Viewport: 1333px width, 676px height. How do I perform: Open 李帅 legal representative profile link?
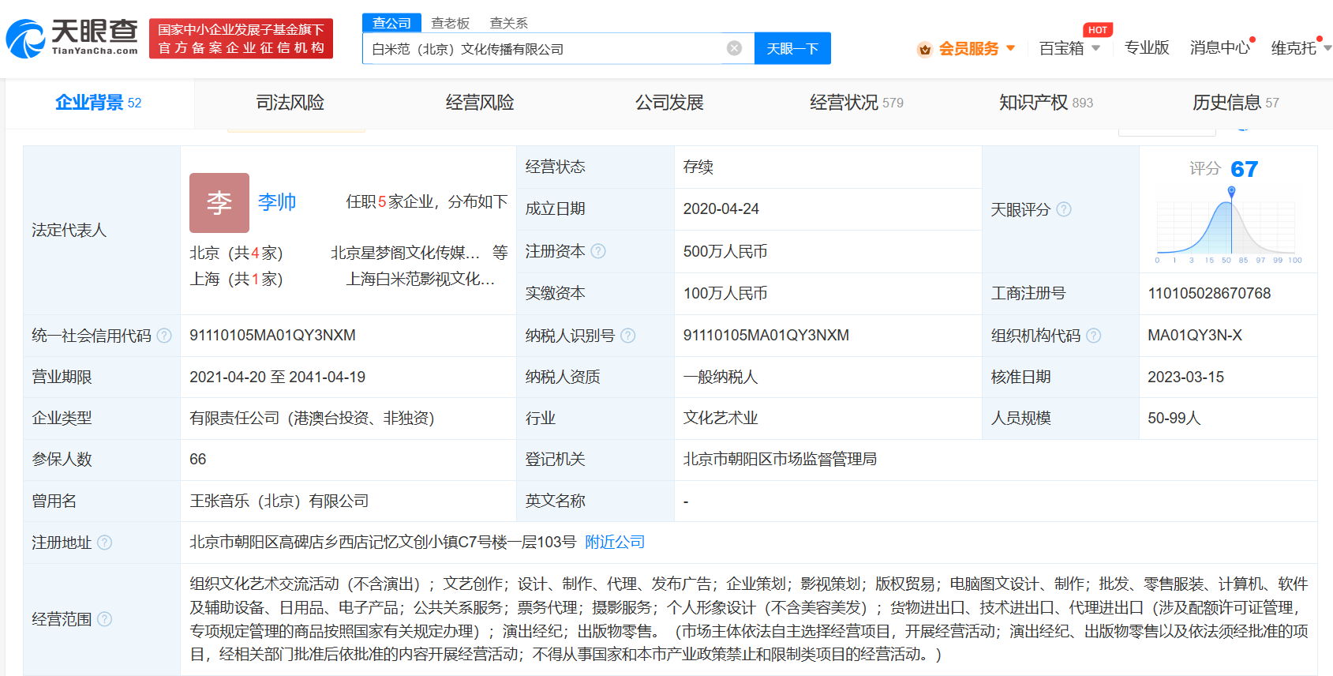click(277, 202)
